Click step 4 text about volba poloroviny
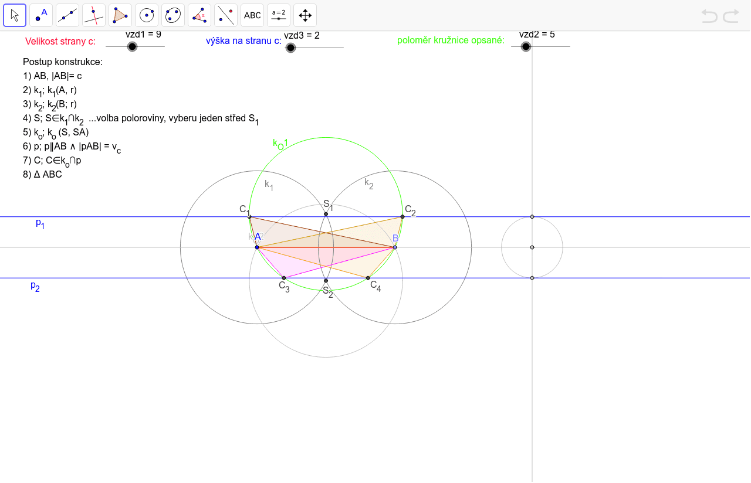Viewport: 751px width, 483px height. pyautogui.click(x=141, y=119)
